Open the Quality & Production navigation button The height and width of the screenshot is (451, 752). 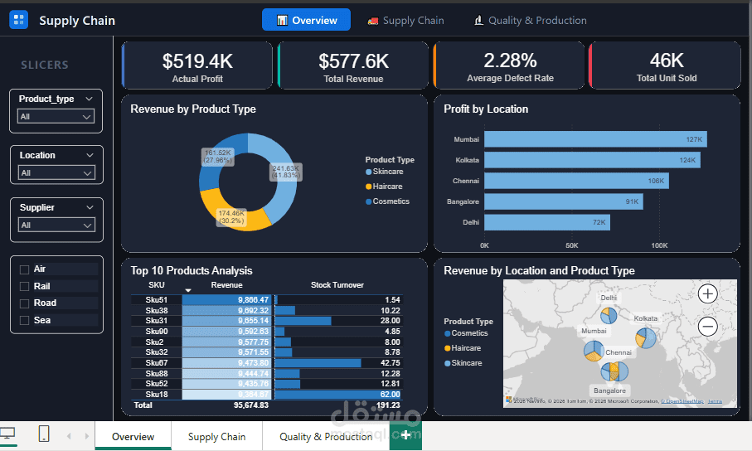[x=530, y=21]
